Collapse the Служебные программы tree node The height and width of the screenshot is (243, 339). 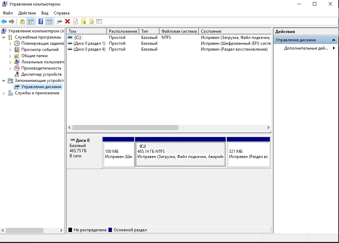4,38
